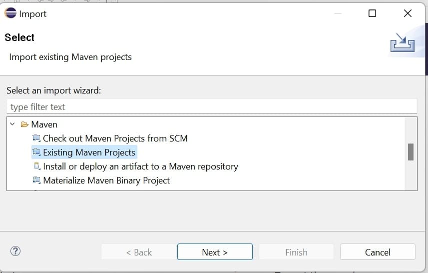Viewport: 428px width, 273px height.
Task: Click the Check out Maven Projects icon
Action: 36,138
